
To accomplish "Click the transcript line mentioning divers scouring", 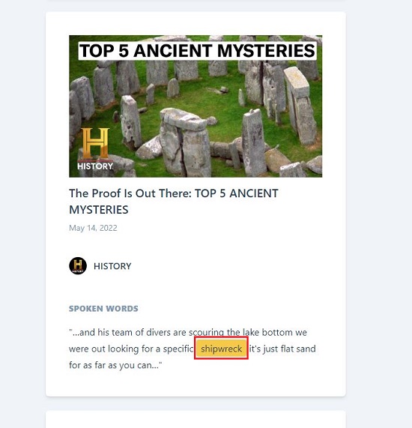I will [188, 333].
